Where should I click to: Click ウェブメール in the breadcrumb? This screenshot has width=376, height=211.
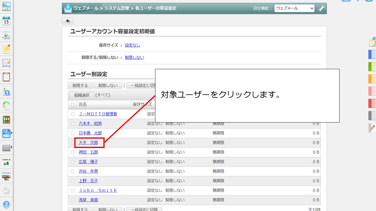86,8
